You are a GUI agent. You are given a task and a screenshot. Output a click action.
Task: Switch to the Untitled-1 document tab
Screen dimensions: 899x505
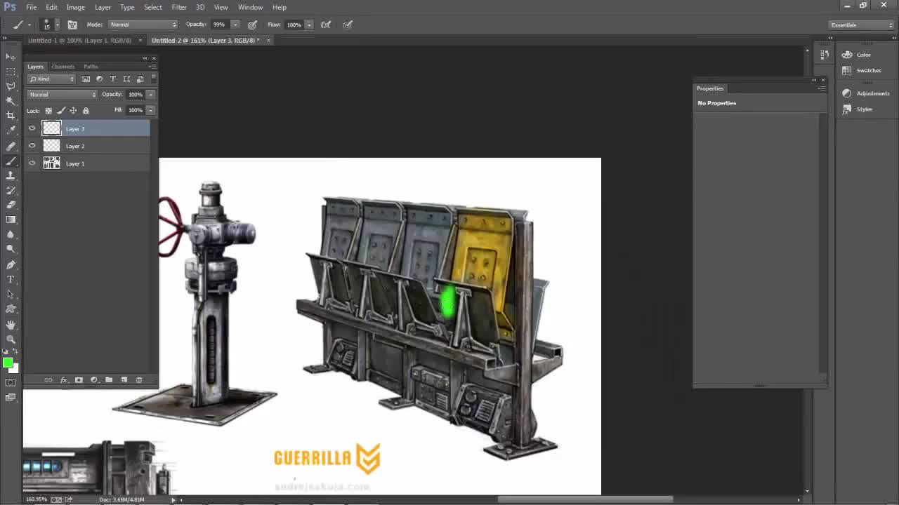[79, 41]
